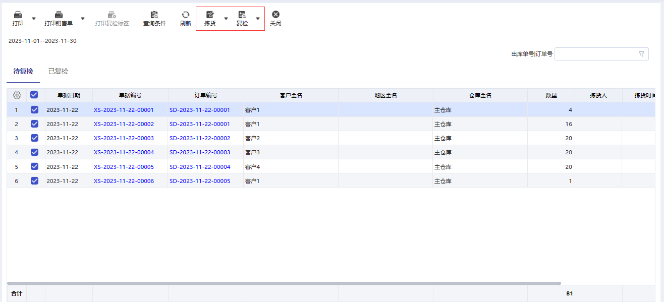Expand the dropdown arrow beside 拣货
Viewport: 664px width, 302px height.
(x=226, y=19)
